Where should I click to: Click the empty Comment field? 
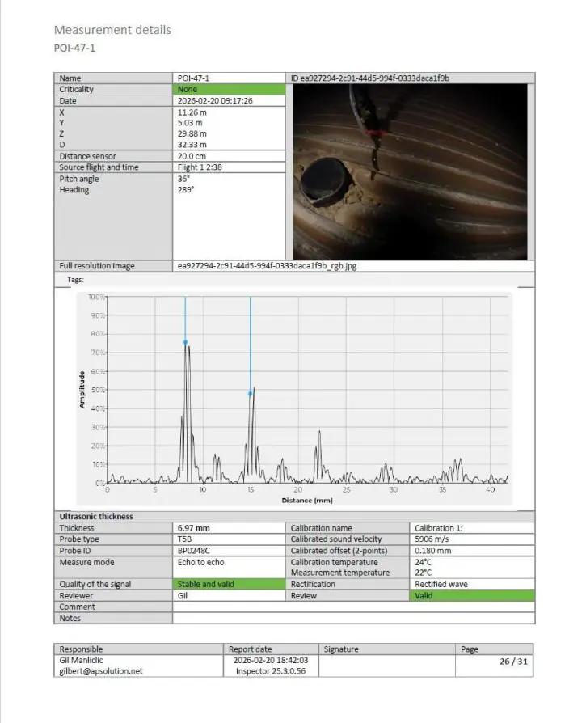[353, 607]
